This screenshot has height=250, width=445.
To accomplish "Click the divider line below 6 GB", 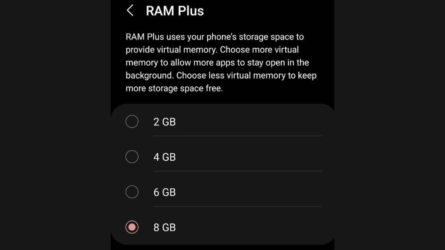I will tap(238, 206).
